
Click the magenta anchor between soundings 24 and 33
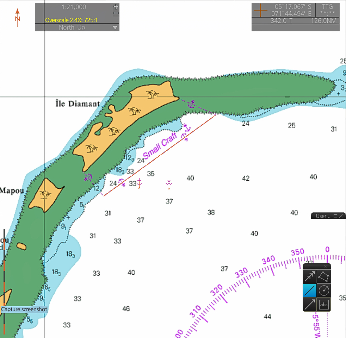[122, 183]
